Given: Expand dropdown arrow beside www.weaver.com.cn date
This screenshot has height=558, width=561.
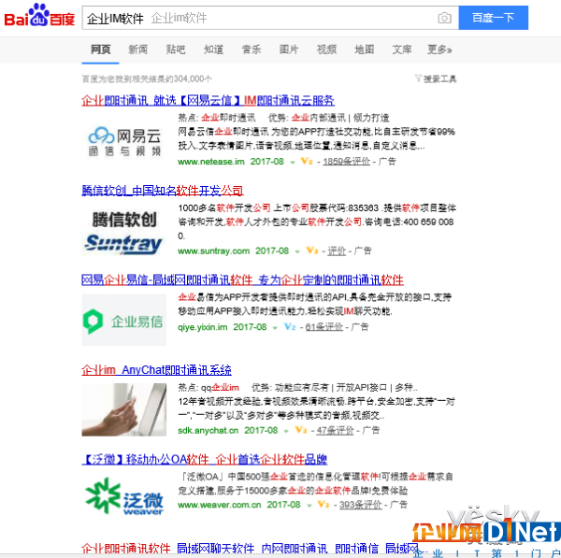Looking at the screenshot, I should [309, 506].
